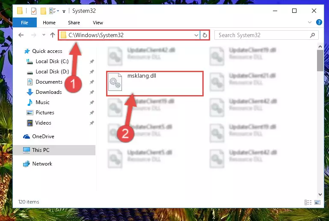The height and width of the screenshot is (221, 329).
Task: Click the search magnifier icon
Action: [312, 35]
